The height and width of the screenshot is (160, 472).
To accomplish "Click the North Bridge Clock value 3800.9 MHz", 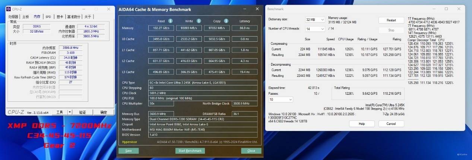I will point(245,103).
